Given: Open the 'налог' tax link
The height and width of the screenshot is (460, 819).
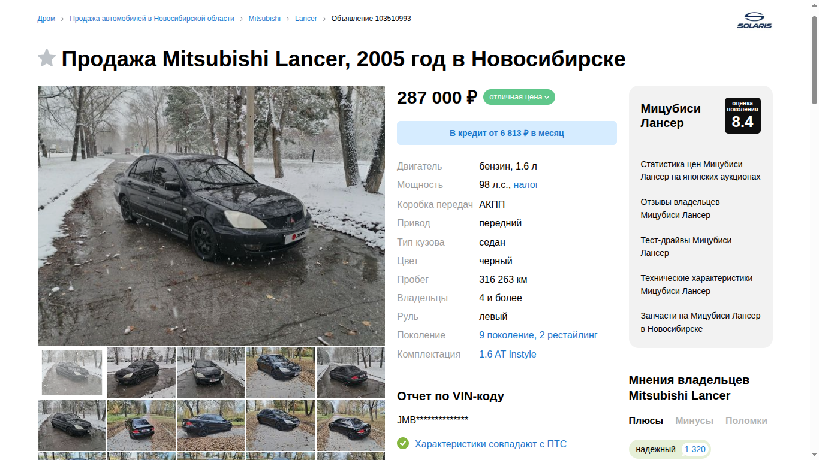Looking at the screenshot, I should tap(526, 185).
